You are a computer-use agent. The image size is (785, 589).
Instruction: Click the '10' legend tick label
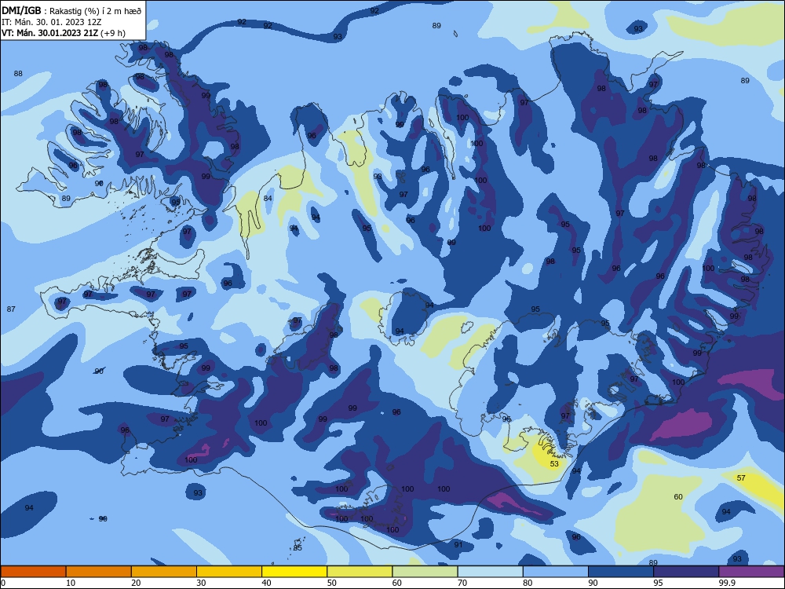pyautogui.click(x=71, y=583)
